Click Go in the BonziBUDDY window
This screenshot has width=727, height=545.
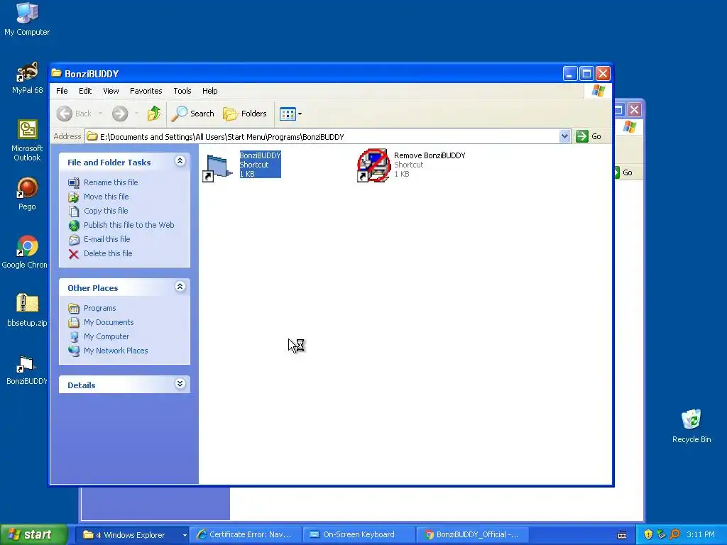589,136
